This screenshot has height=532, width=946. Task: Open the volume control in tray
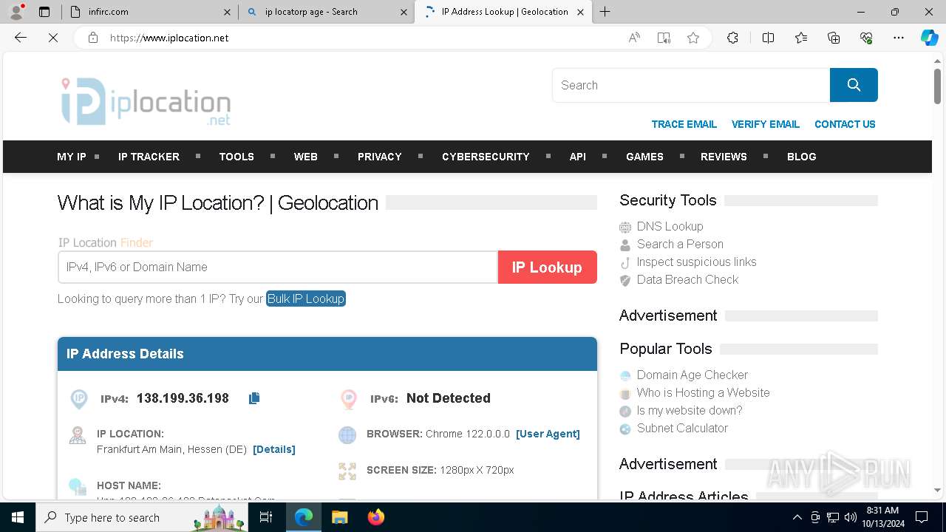tap(851, 517)
